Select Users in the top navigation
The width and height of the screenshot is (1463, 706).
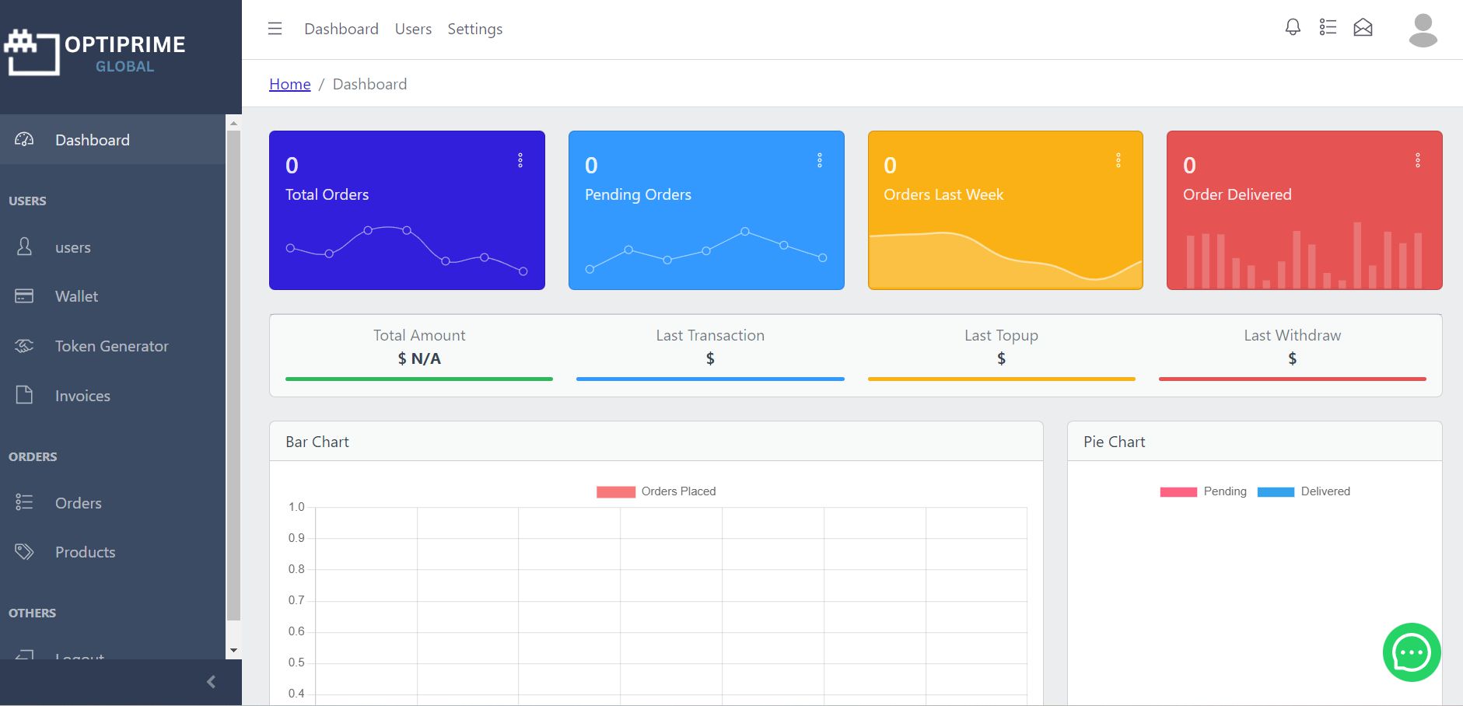pos(413,29)
